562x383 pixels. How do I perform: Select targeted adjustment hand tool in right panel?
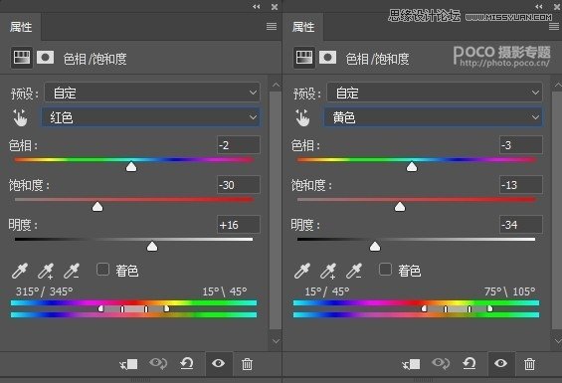coord(302,117)
